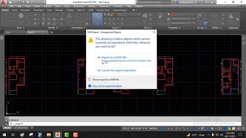Click Undo arrow in Quick Access toolbar
This screenshot has width=246, height=138.
32,2
